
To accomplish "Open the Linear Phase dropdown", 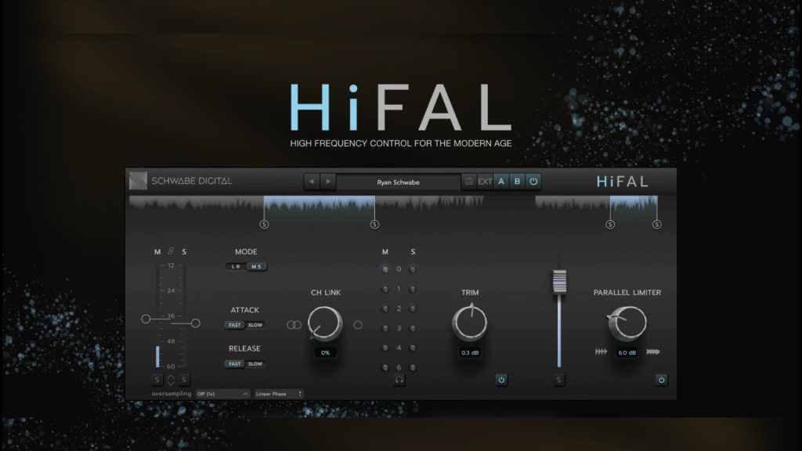I will [x=277, y=394].
